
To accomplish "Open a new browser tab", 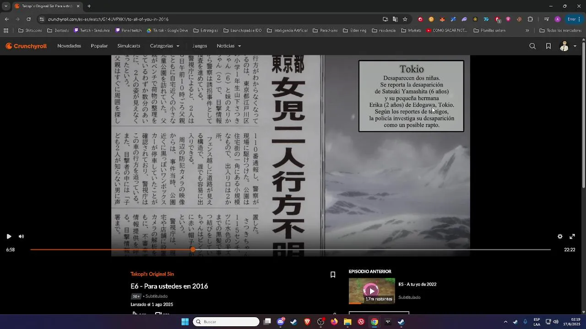I will coord(89,6).
